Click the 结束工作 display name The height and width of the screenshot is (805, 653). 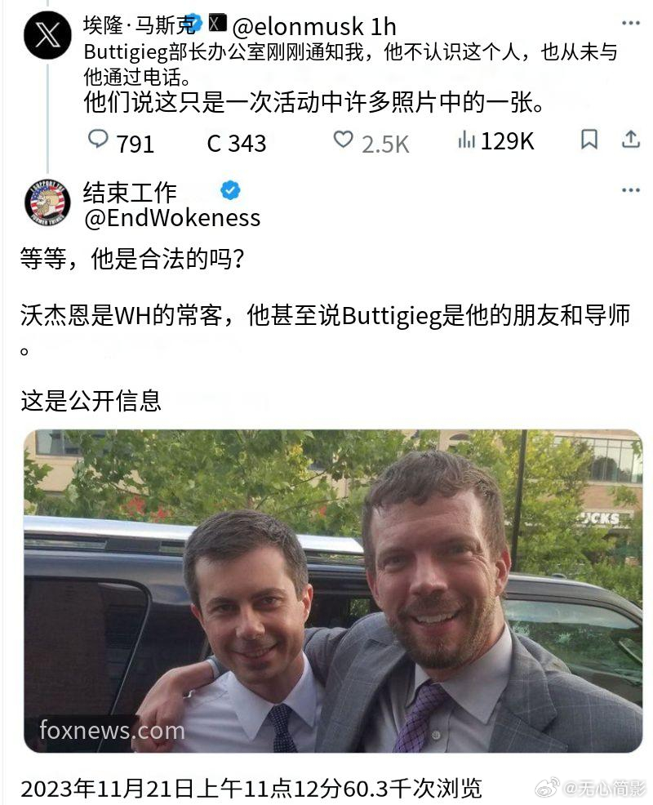130,193
